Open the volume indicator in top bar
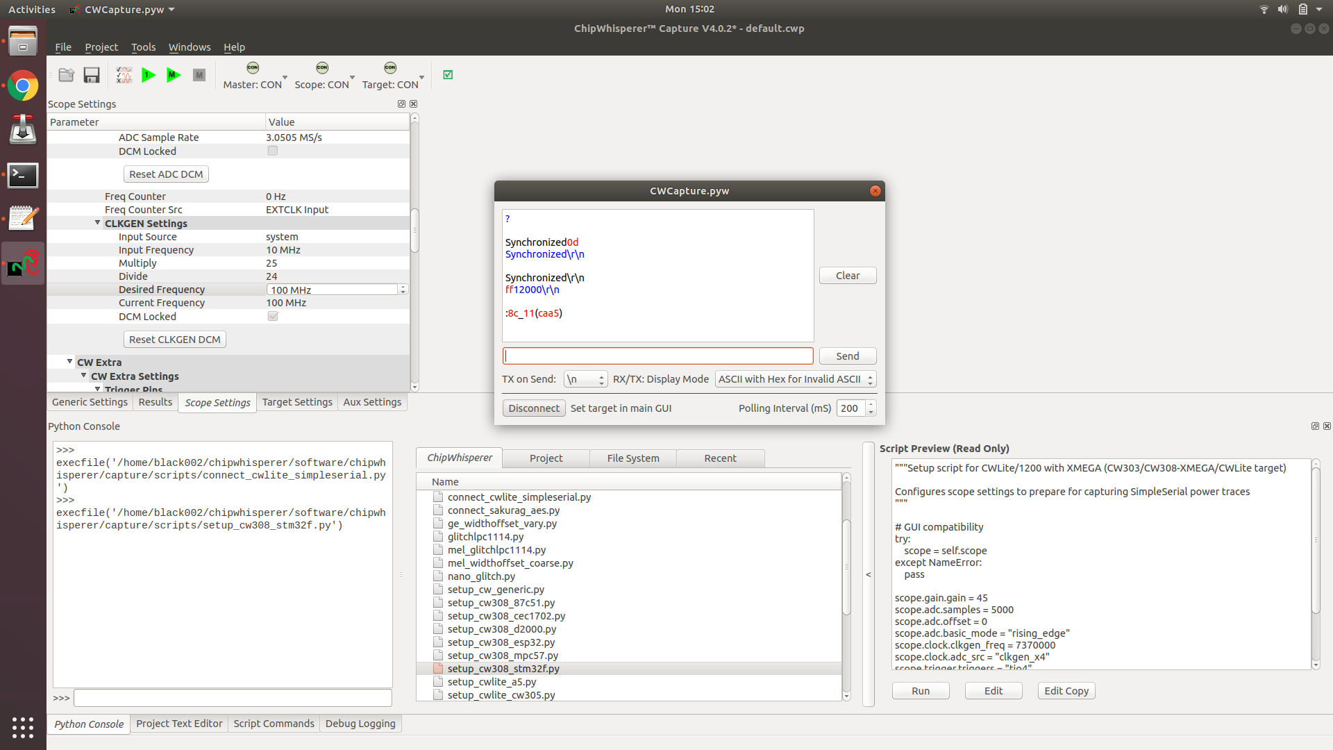The image size is (1333, 750). [1283, 9]
